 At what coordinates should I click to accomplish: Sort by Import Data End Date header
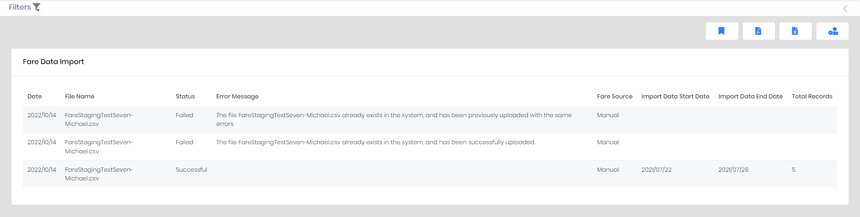(x=750, y=96)
